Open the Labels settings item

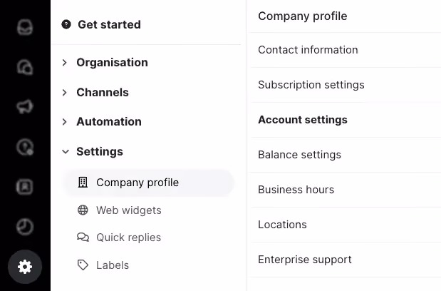[x=113, y=265]
